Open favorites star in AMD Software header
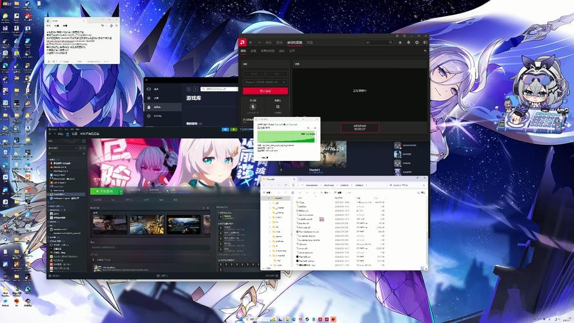574x323 pixels. (x=400, y=43)
